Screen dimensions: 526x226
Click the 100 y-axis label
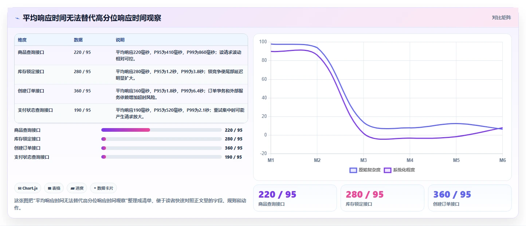point(263,42)
